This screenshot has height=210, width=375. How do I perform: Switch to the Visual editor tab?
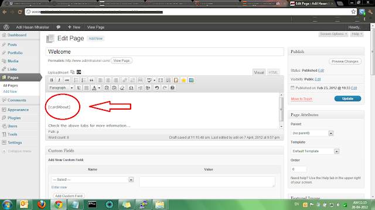259,72
